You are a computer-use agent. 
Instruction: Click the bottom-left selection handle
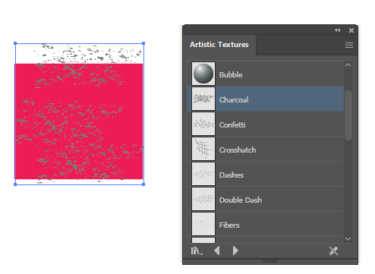click(15, 184)
